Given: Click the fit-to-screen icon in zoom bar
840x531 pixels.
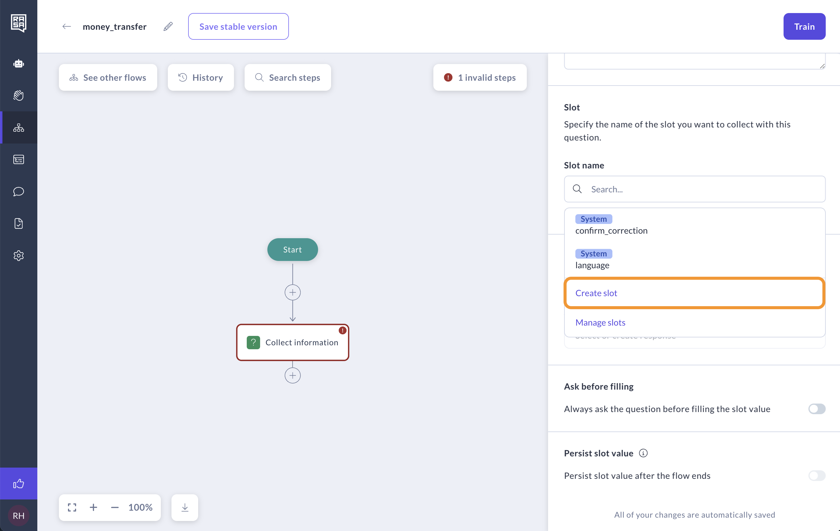Looking at the screenshot, I should coord(72,507).
